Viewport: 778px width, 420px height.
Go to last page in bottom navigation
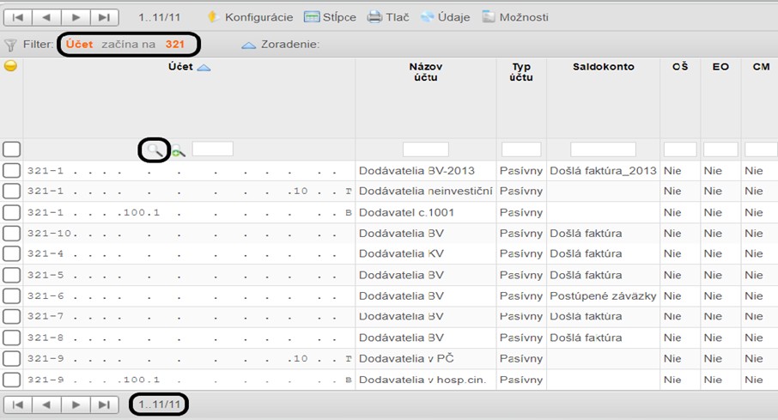[103, 404]
